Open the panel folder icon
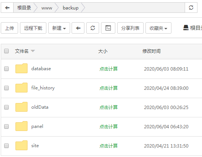 (21, 126)
